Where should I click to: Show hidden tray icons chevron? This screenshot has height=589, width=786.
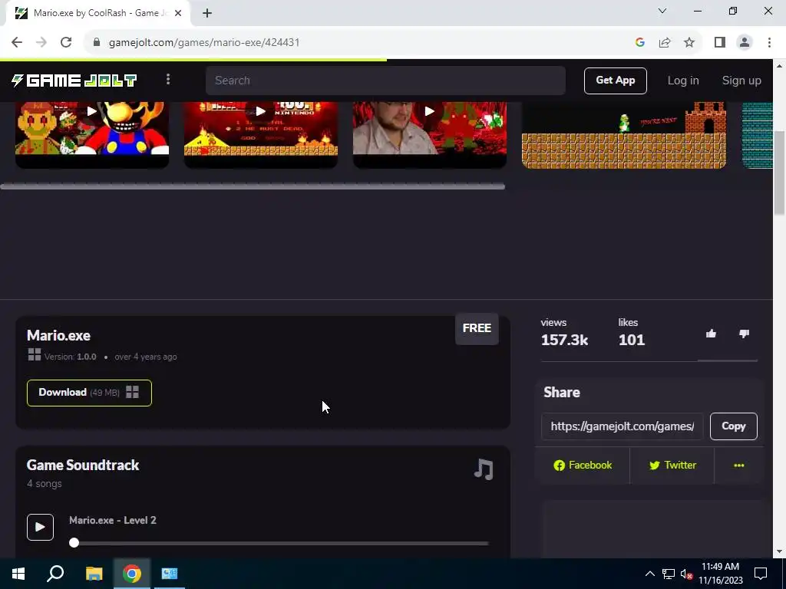(x=649, y=574)
